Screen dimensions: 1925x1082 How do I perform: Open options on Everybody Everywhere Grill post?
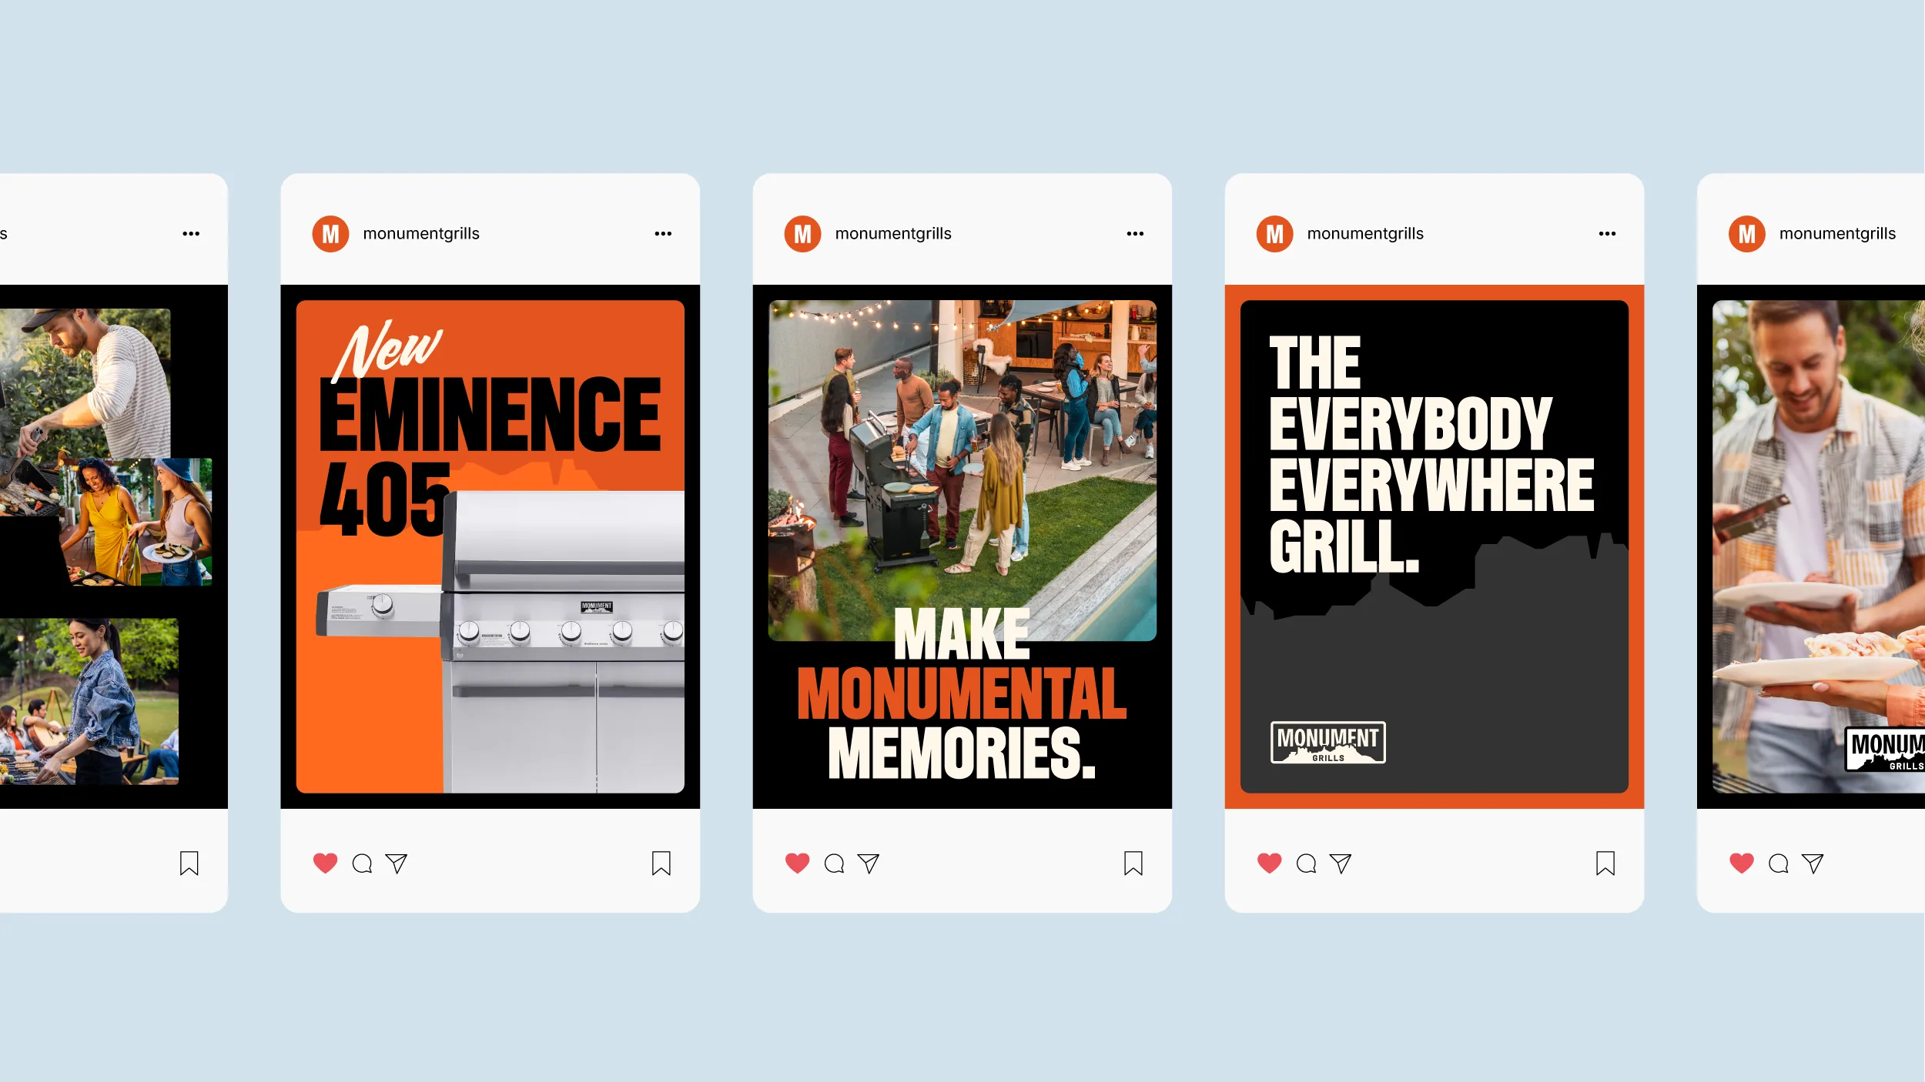click(1607, 233)
